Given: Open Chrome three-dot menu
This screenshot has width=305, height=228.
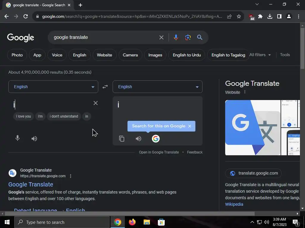Looking at the screenshot, I should point(298,17).
